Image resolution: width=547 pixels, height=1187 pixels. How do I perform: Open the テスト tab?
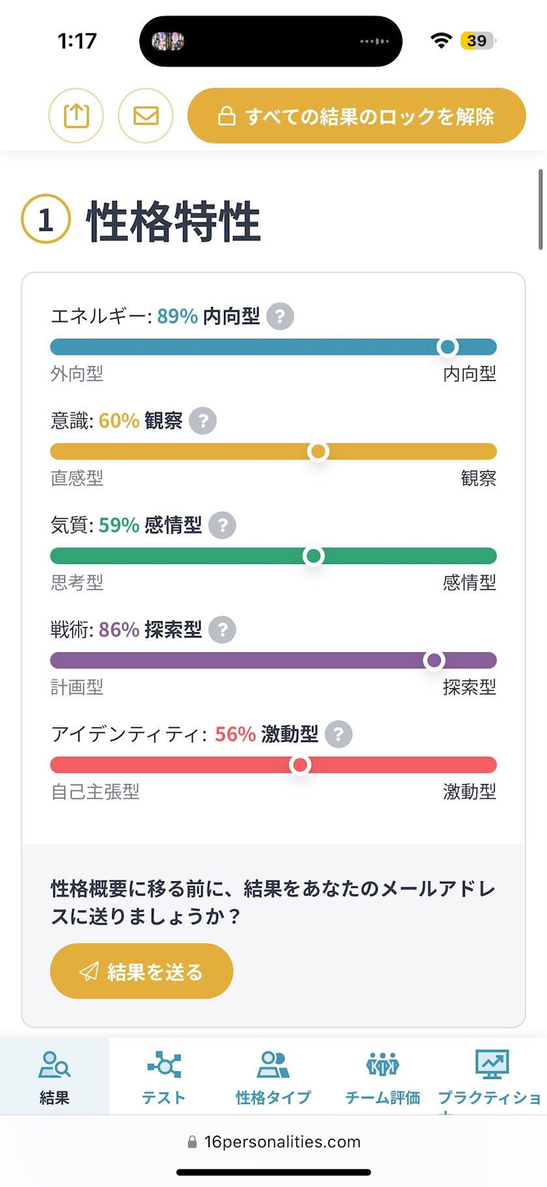point(163,1077)
